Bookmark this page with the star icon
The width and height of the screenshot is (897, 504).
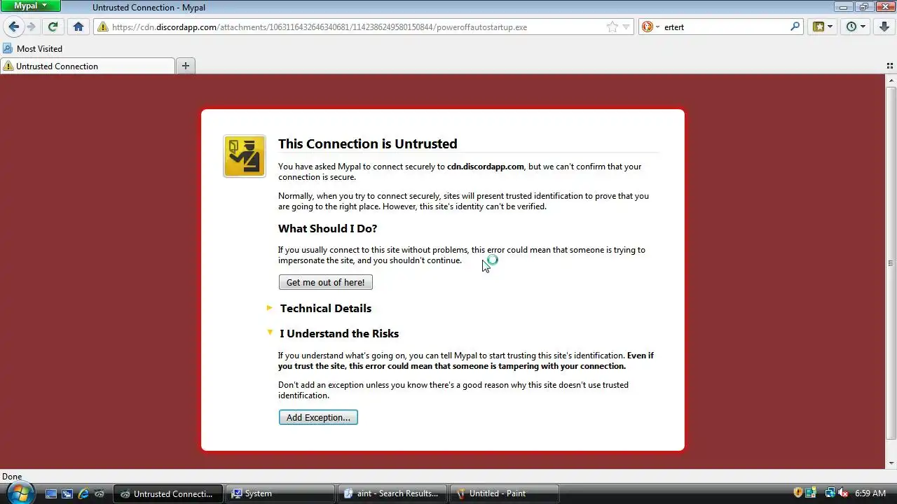click(612, 27)
